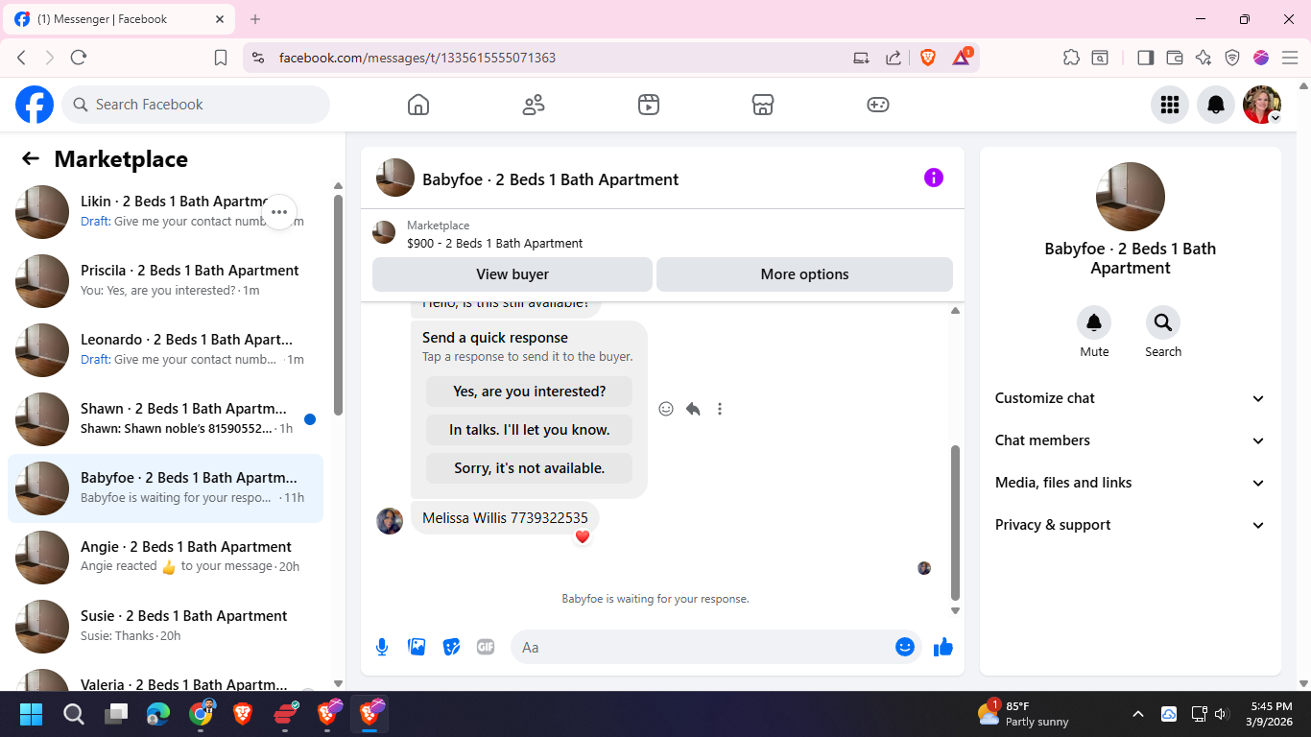Viewport: 1311px width, 737px height.
Task: Expand Customize chat section
Action: point(1131,398)
